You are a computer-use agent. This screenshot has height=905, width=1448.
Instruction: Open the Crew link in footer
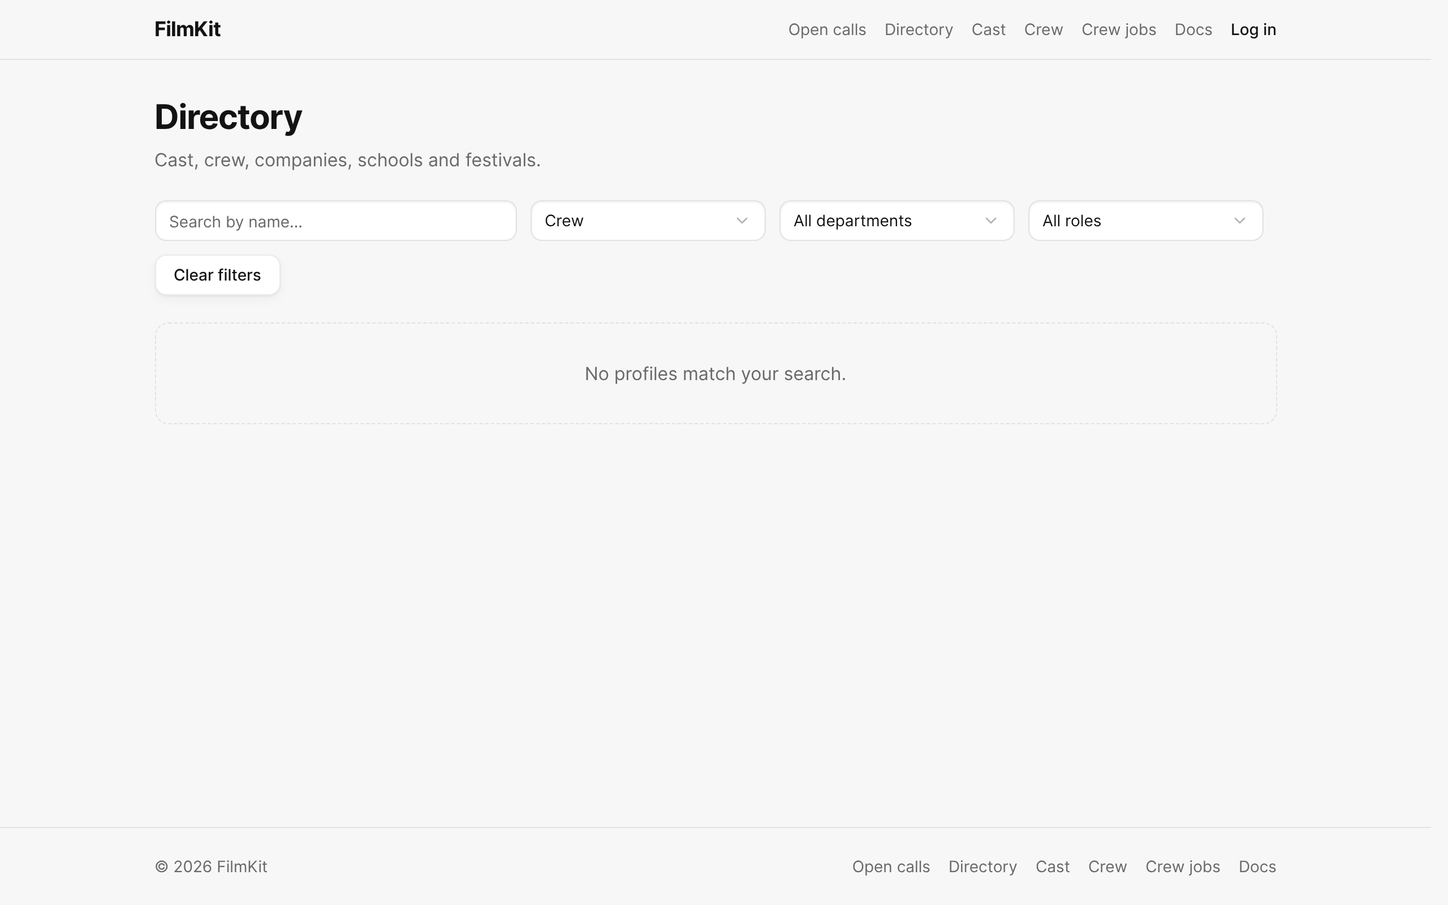pyautogui.click(x=1107, y=867)
